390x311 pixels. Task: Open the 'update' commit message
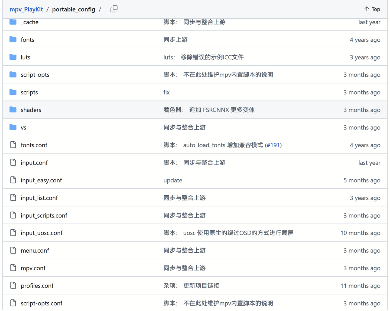[173, 180]
